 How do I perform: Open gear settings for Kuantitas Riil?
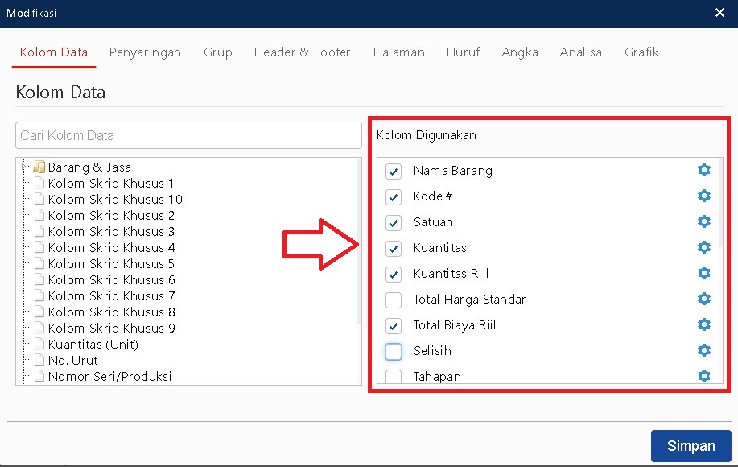704,273
